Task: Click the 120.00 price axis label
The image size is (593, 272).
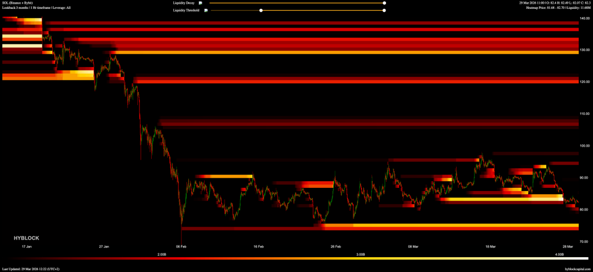Action: pyautogui.click(x=585, y=82)
